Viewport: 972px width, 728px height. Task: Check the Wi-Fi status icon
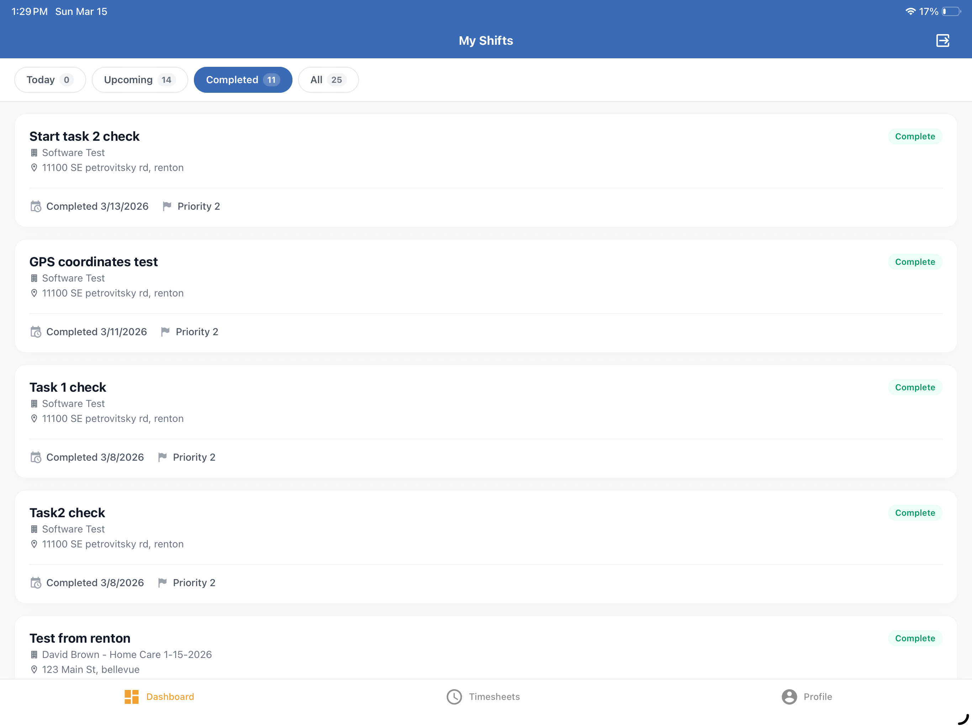tap(910, 11)
